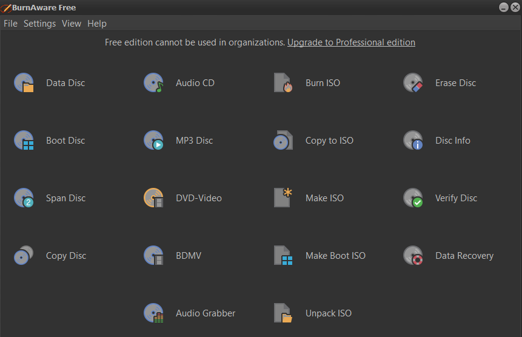522x337 pixels.
Task: Open the Settings menu
Action: [x=39, y=24]
